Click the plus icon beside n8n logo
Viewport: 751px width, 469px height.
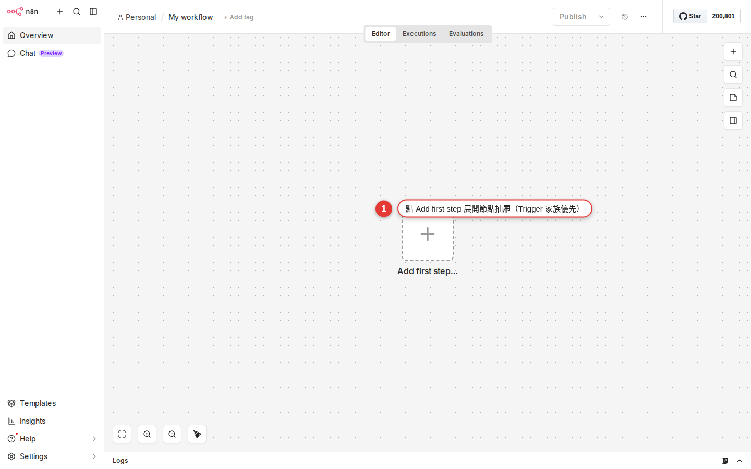tap(60, 11)
